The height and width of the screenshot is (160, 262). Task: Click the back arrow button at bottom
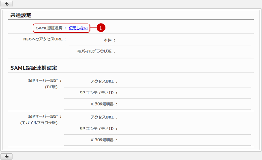pyautogui.click(x=7, y=156)
